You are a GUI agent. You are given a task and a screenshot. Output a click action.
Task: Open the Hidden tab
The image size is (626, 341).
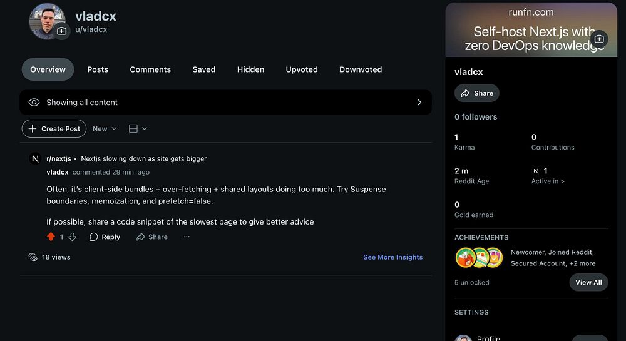point(251,69)
